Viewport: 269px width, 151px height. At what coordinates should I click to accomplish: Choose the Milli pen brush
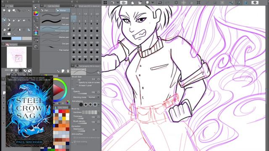click(55, 16)
